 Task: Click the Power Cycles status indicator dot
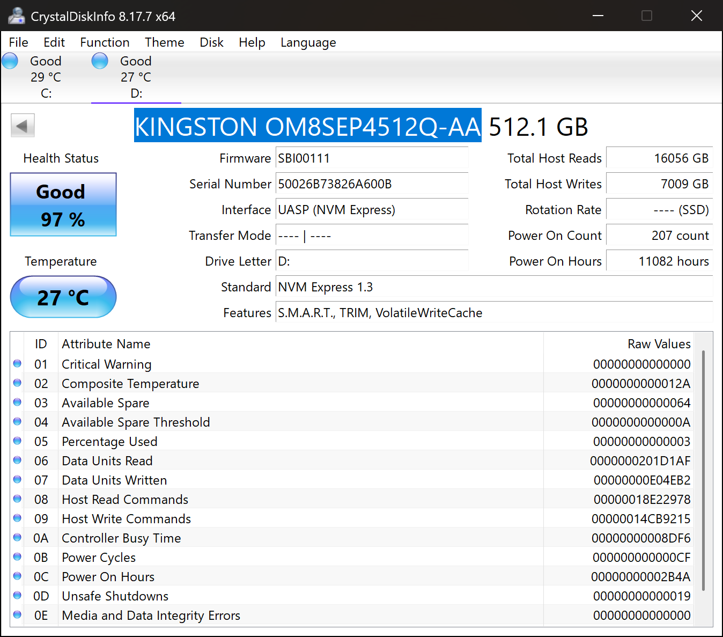pos(17,557)
